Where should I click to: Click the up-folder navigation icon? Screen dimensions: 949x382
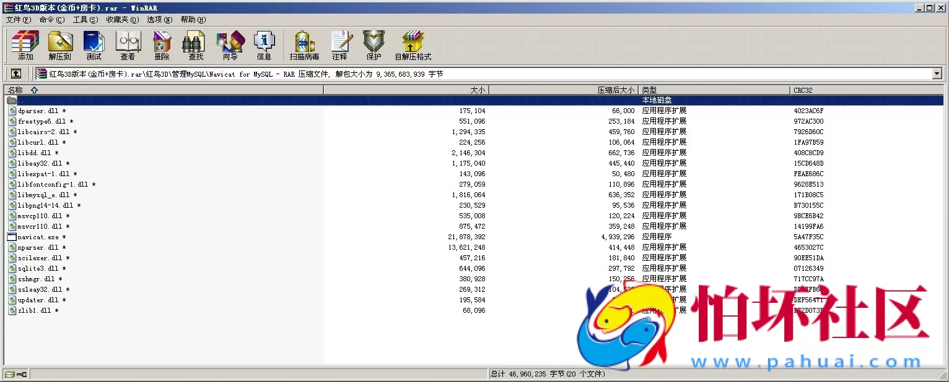(x=15, y=72)
